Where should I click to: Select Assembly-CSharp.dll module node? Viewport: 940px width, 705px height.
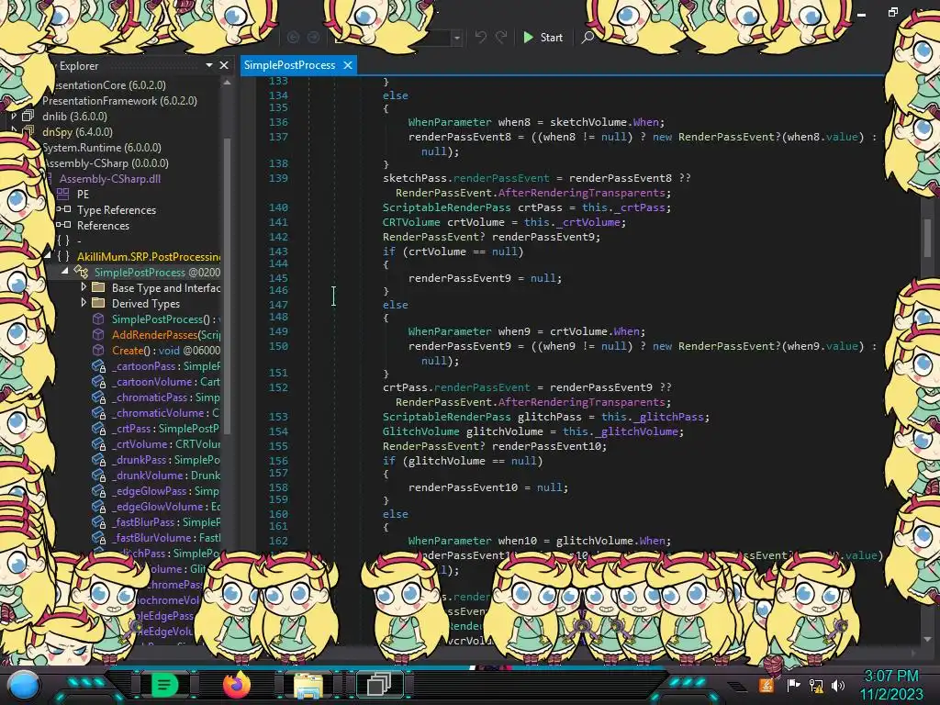point(110,179)
